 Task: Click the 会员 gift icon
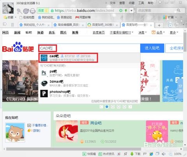pyautogui.click(x=153, y=32)
